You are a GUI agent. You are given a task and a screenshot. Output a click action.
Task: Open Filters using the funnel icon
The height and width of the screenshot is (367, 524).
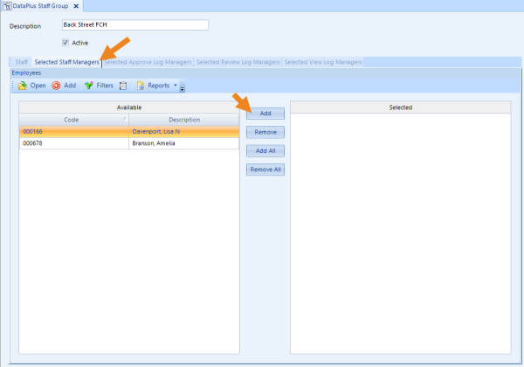[88, 86]
